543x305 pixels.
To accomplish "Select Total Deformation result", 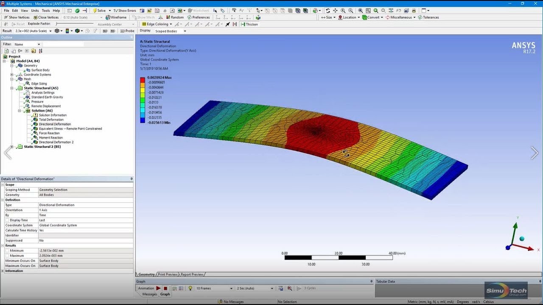I will point(51,119).
